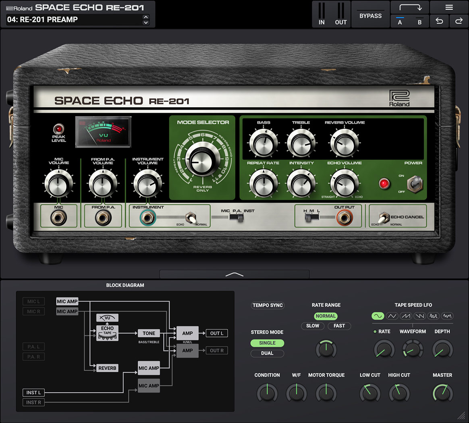Viewport: 469px width, 423px height.
Task: Switch to the B setting slot
Action: click(x=419, y=21)
